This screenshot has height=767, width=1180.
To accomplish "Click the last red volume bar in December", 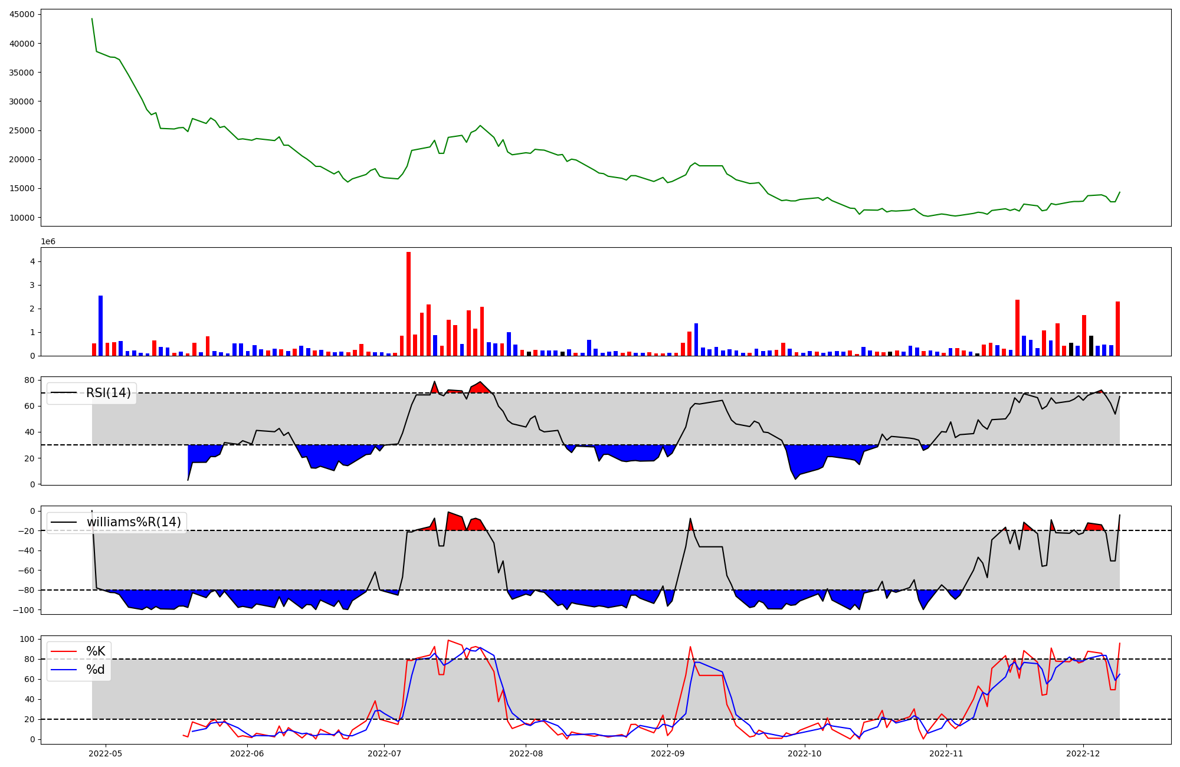I will tap(1117, 329).
